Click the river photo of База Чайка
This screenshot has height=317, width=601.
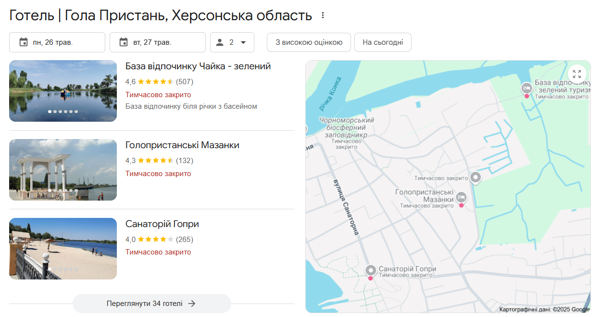point(63,90)
